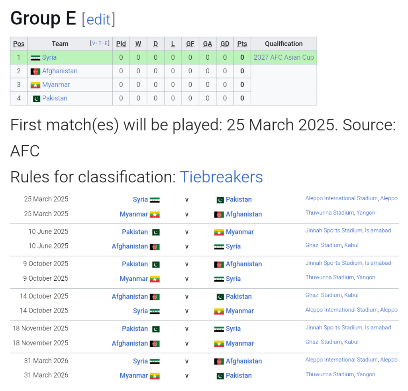The height and width of the screenshot is (391, 408).
Task: Click the Pakistan flag in the standings table
Action: (x=36, y=98)
